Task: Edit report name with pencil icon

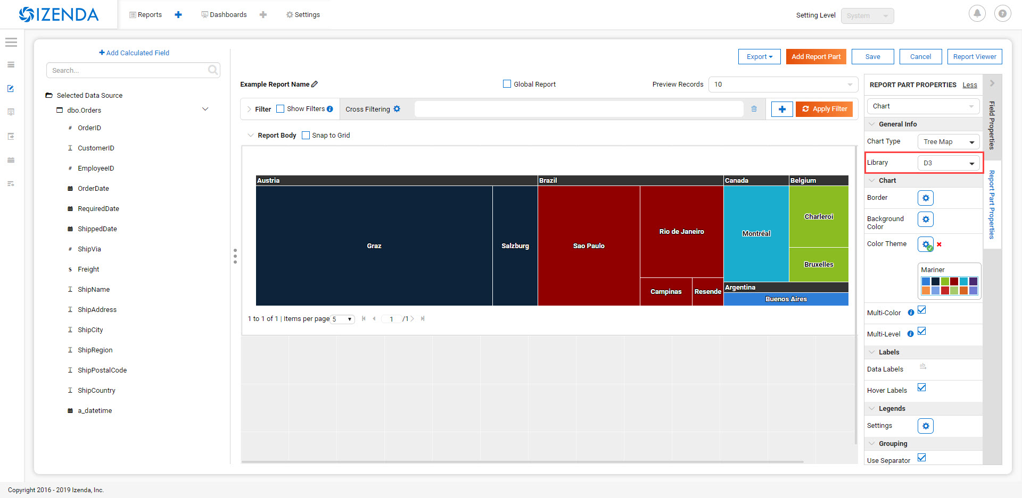Action: tap(315, 84)
